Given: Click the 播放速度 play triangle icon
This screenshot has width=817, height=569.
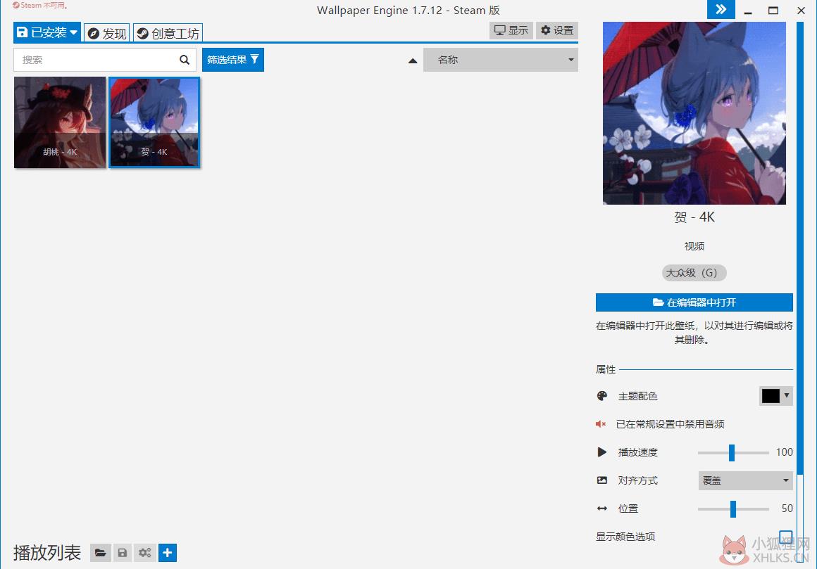Looking at the screenshot, I should (x=601, y=452).
